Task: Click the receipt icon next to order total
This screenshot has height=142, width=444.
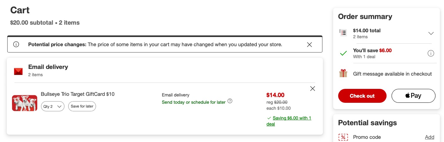Action: point(343,33)
